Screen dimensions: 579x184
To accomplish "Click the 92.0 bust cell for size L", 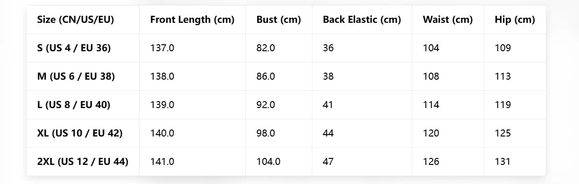I will (x=266, y=105).
